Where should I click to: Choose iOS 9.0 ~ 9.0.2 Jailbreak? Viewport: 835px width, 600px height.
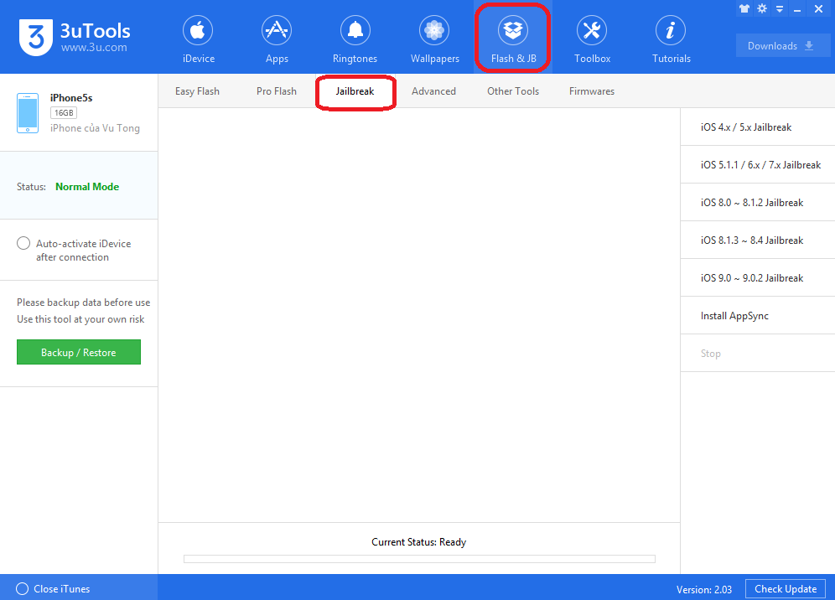(757, 278)
